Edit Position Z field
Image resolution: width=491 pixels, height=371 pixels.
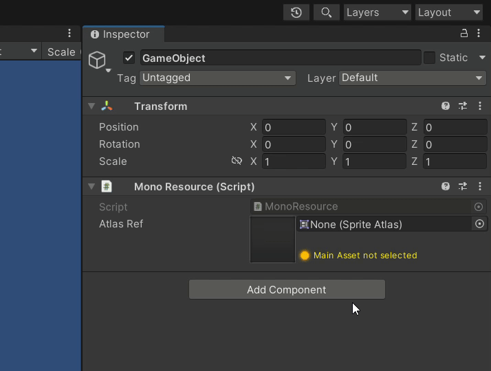click(455, 127)
